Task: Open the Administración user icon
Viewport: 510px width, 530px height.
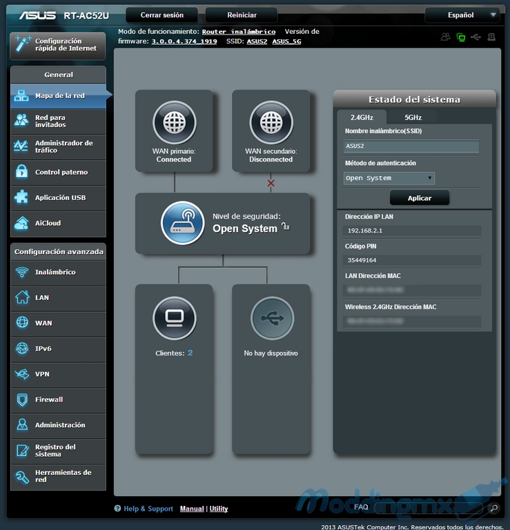Action: [22, 425]
